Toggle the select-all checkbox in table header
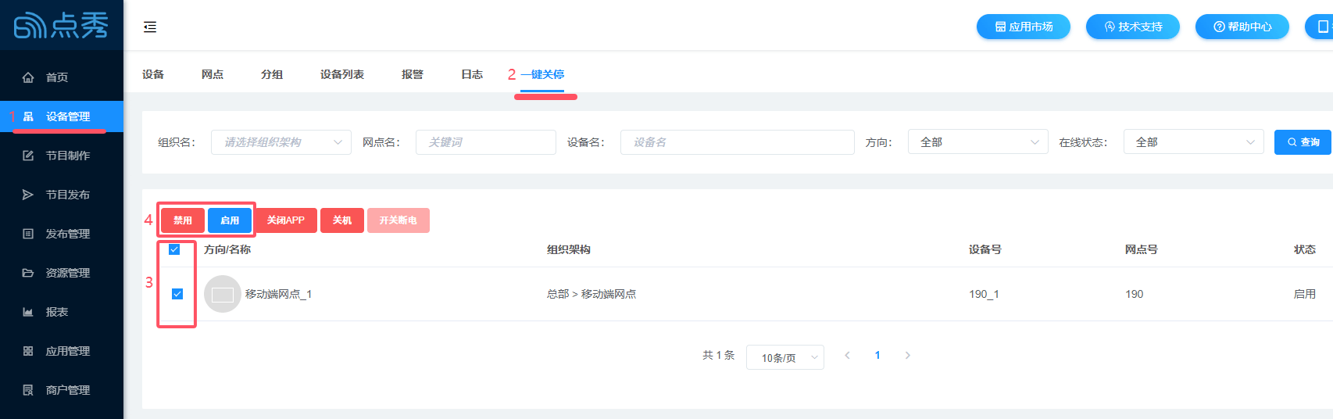 174,249
